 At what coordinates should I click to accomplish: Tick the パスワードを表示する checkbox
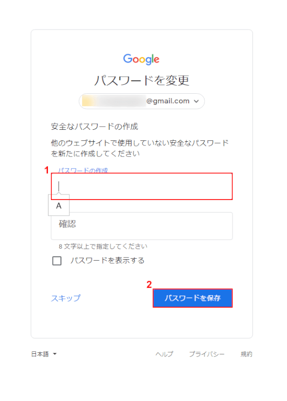(x=56, y=261)
